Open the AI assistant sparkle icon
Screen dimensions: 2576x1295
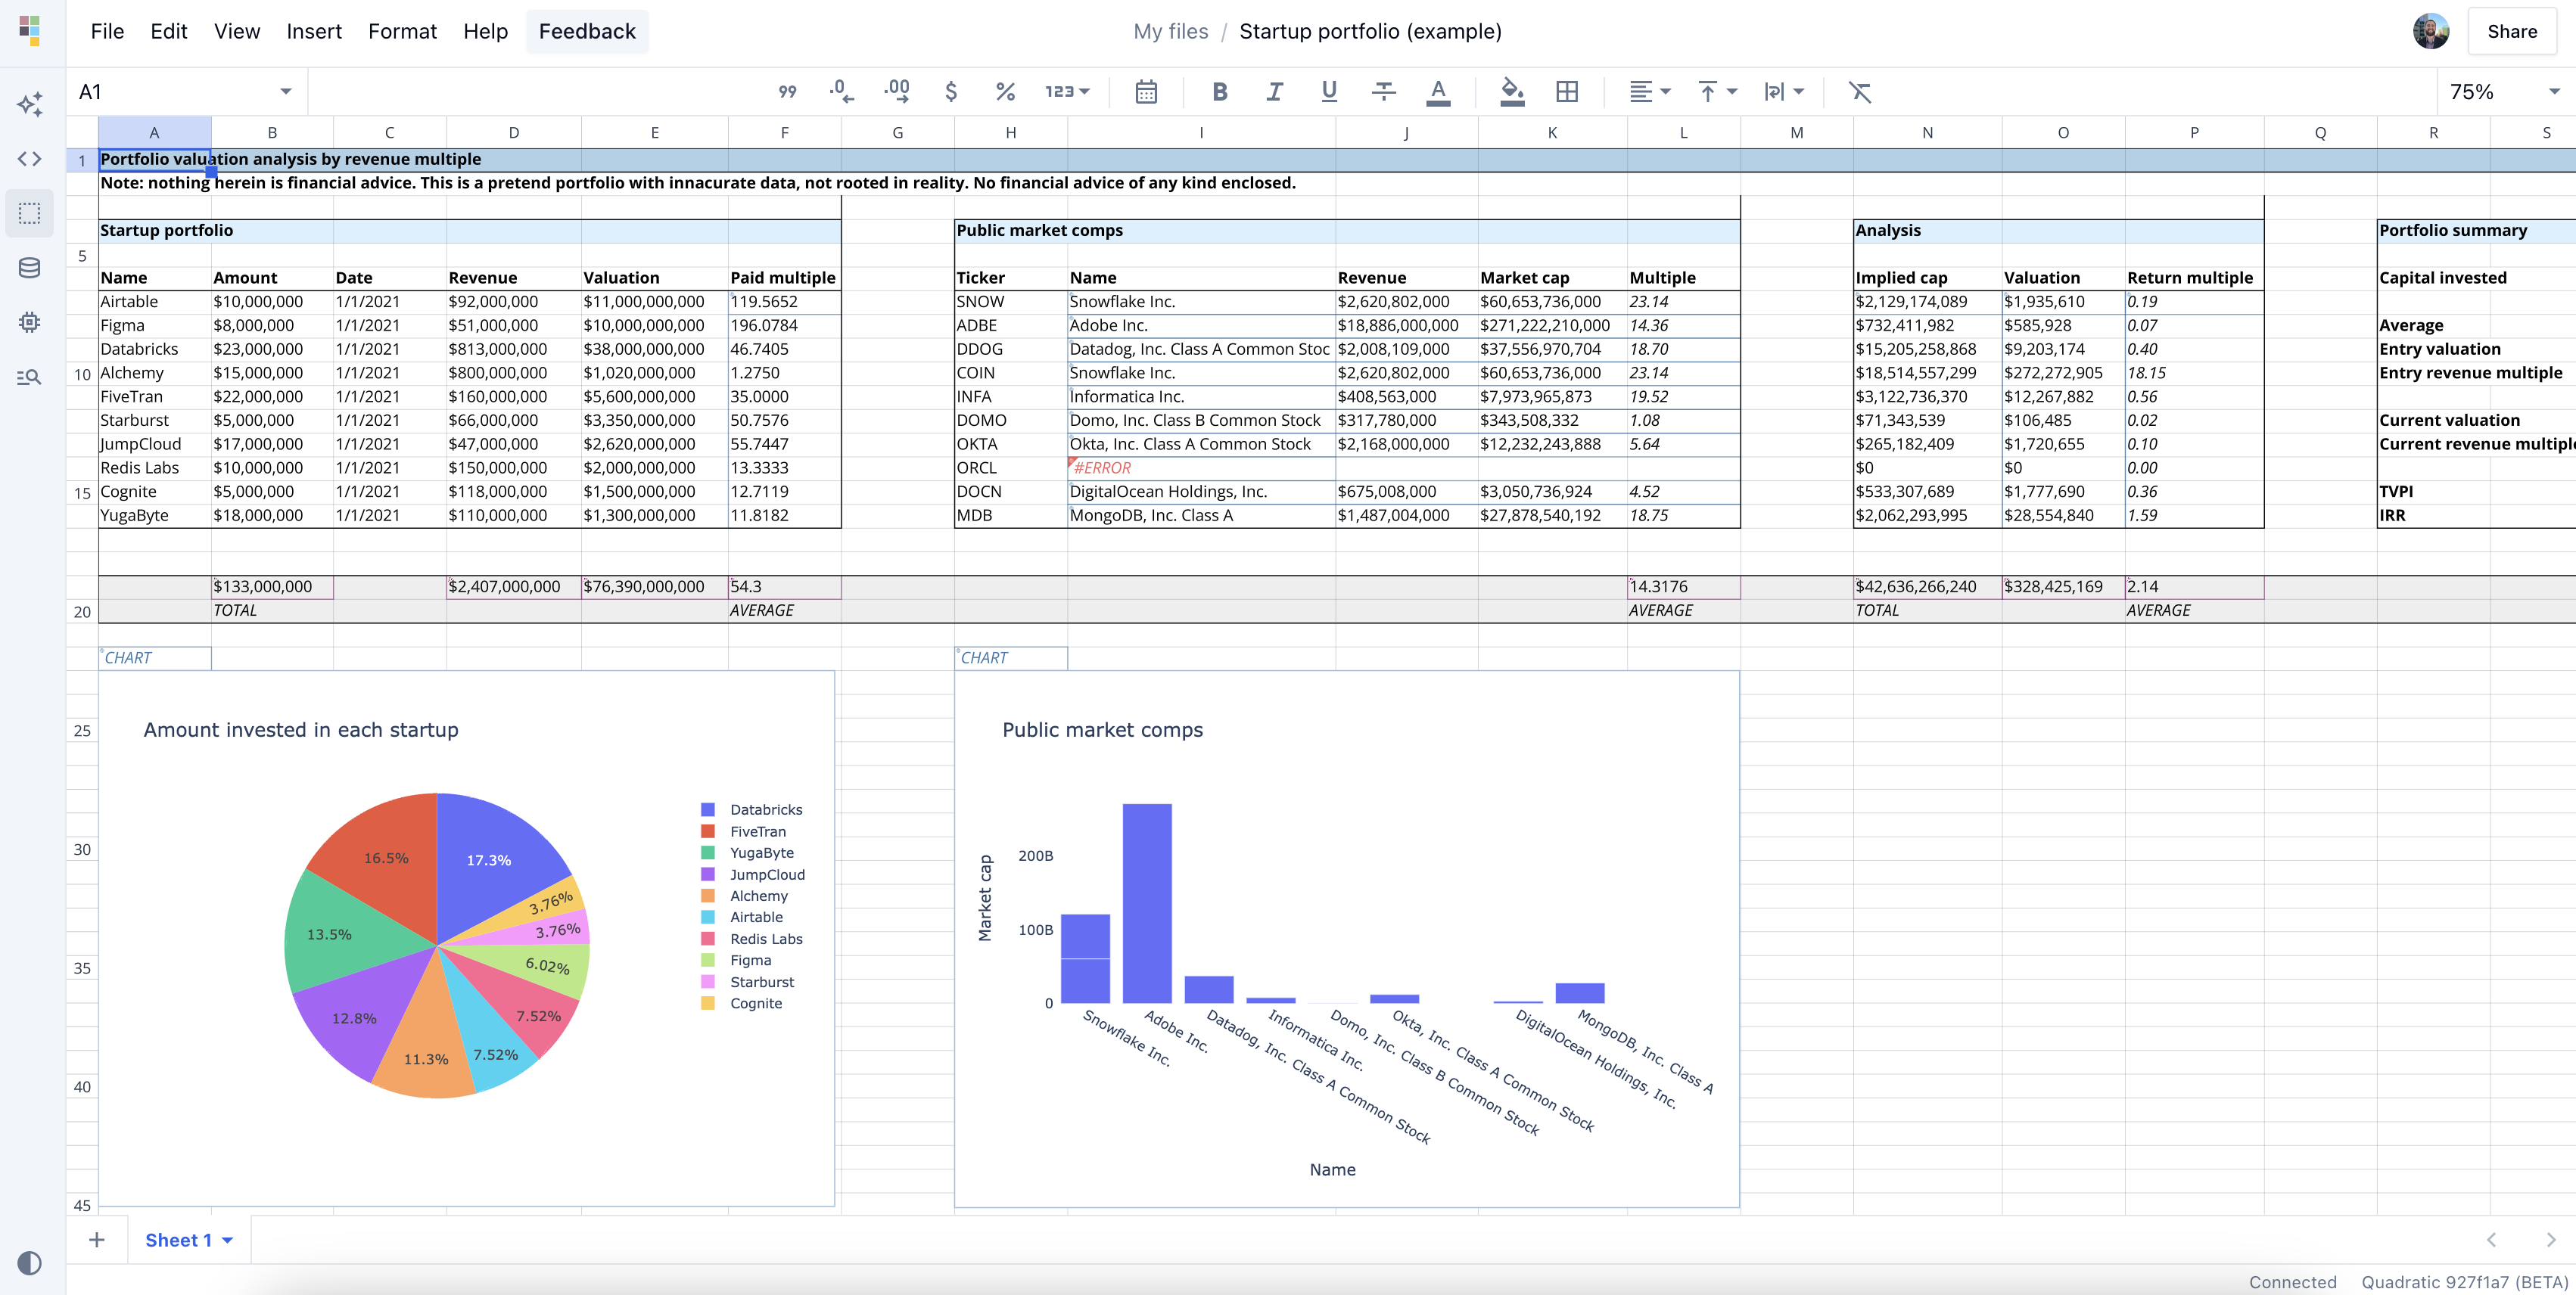pyautogui.click(x=30, y=104)
